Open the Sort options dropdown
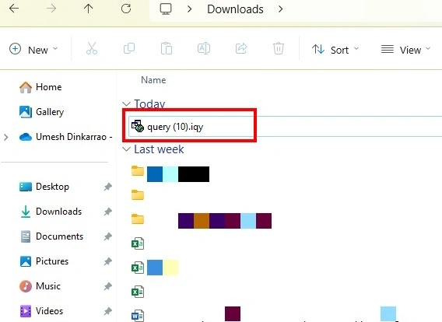Viewport: 442px width, 322px height. click(335, 50)
